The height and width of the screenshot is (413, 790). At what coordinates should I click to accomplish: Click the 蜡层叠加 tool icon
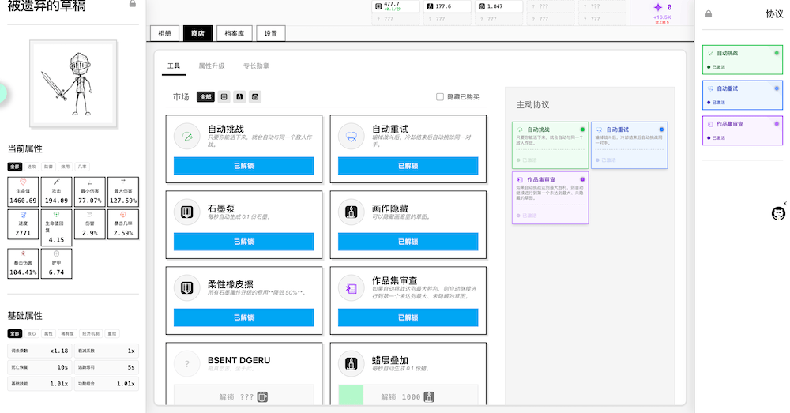pyautogui.click(x=352, y=364)
